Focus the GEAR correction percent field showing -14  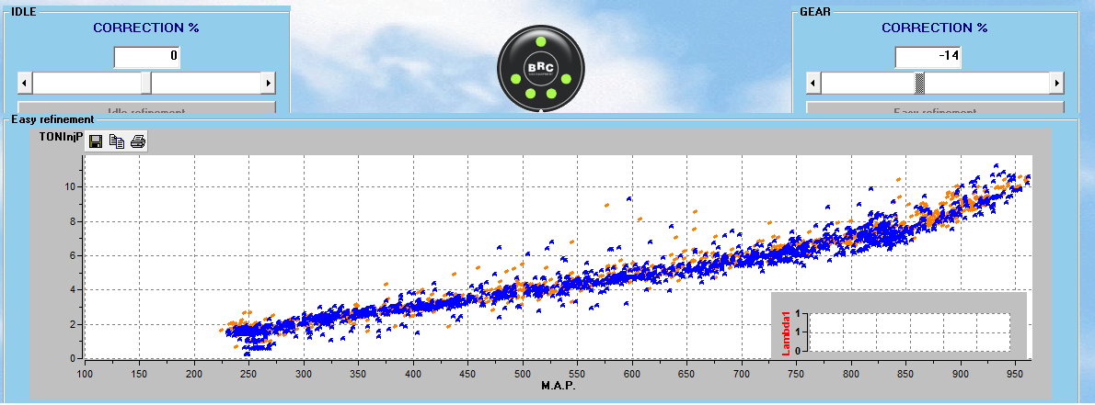pyautogui.click(x=928, y=58)
